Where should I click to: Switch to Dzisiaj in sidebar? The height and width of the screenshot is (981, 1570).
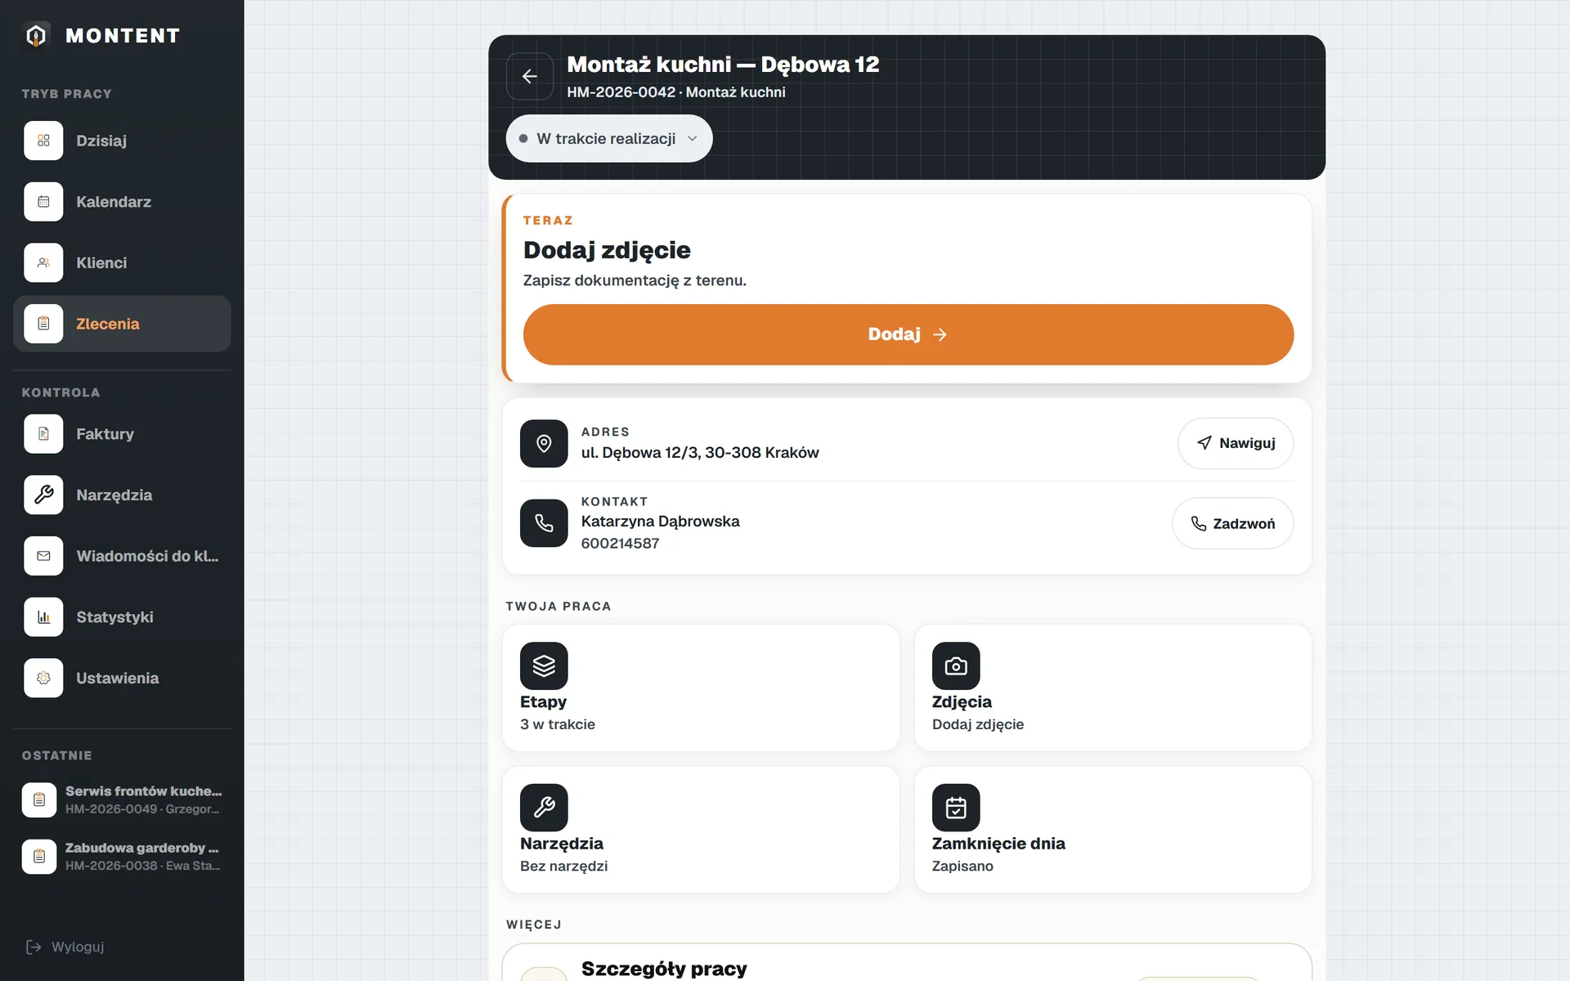pyautogui.click(x=122, y=141)
